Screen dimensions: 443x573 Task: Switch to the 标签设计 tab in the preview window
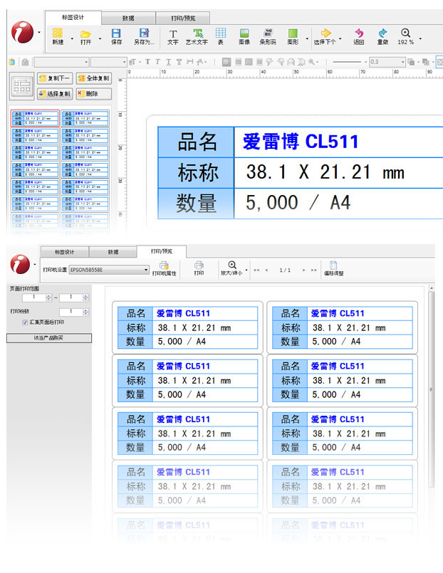(65, 252)
